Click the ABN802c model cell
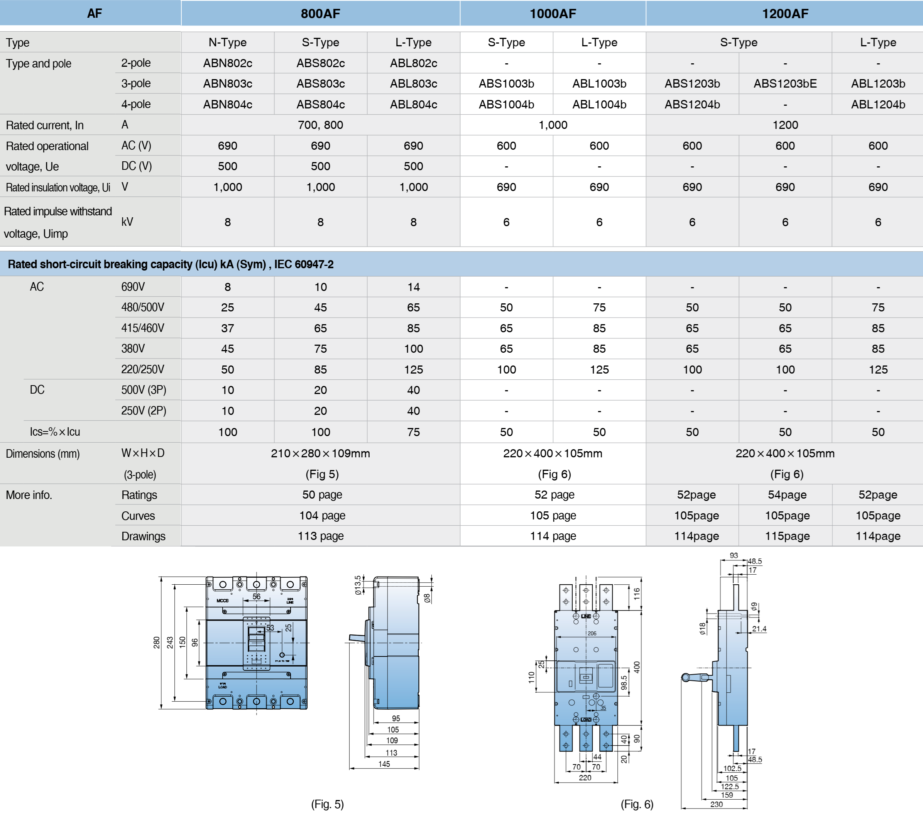Viewport: 923px width, 817px height. tap(227, 63)
